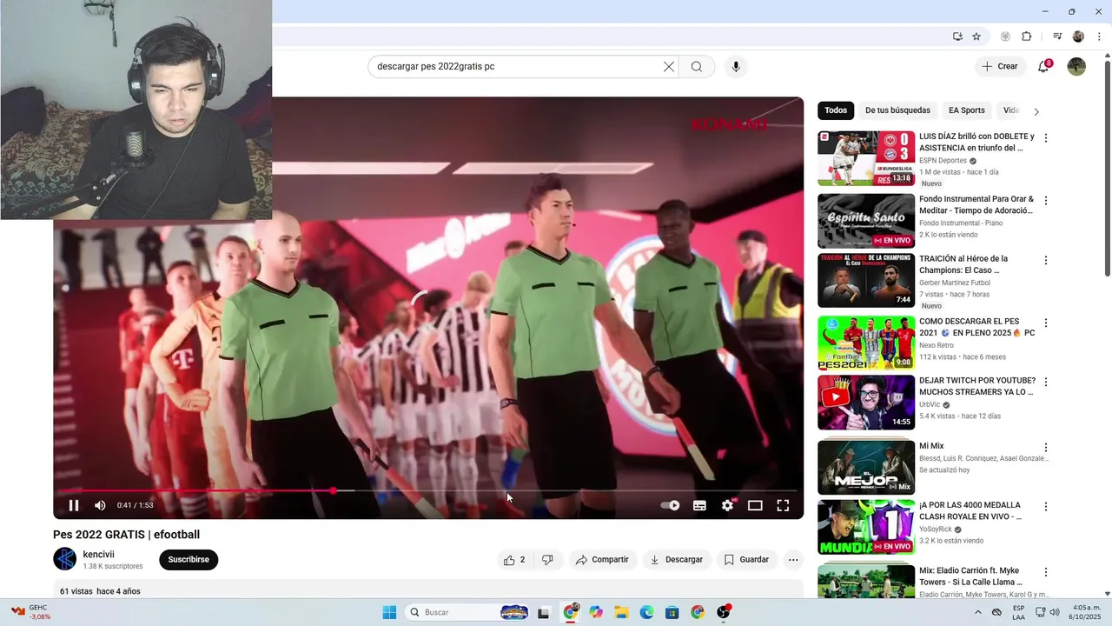
Task: Open Microsoft Edge from the taskbar
Action: [647, 612]
